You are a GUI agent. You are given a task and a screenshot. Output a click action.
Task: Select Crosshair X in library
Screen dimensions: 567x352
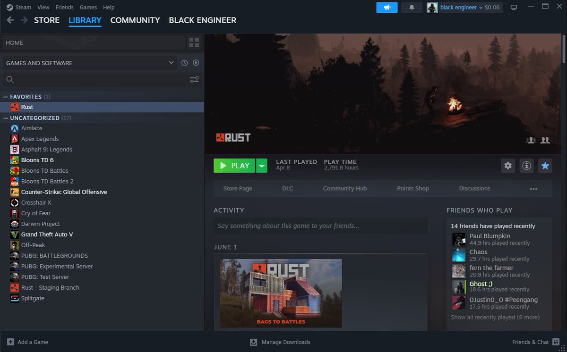(36, 203)
